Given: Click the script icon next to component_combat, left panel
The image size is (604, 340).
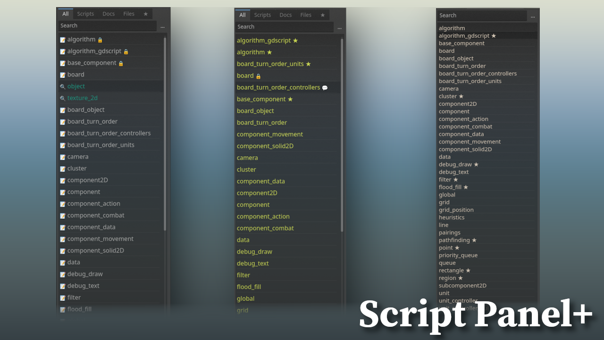Looking at the screenshot, I should point(63,216).
